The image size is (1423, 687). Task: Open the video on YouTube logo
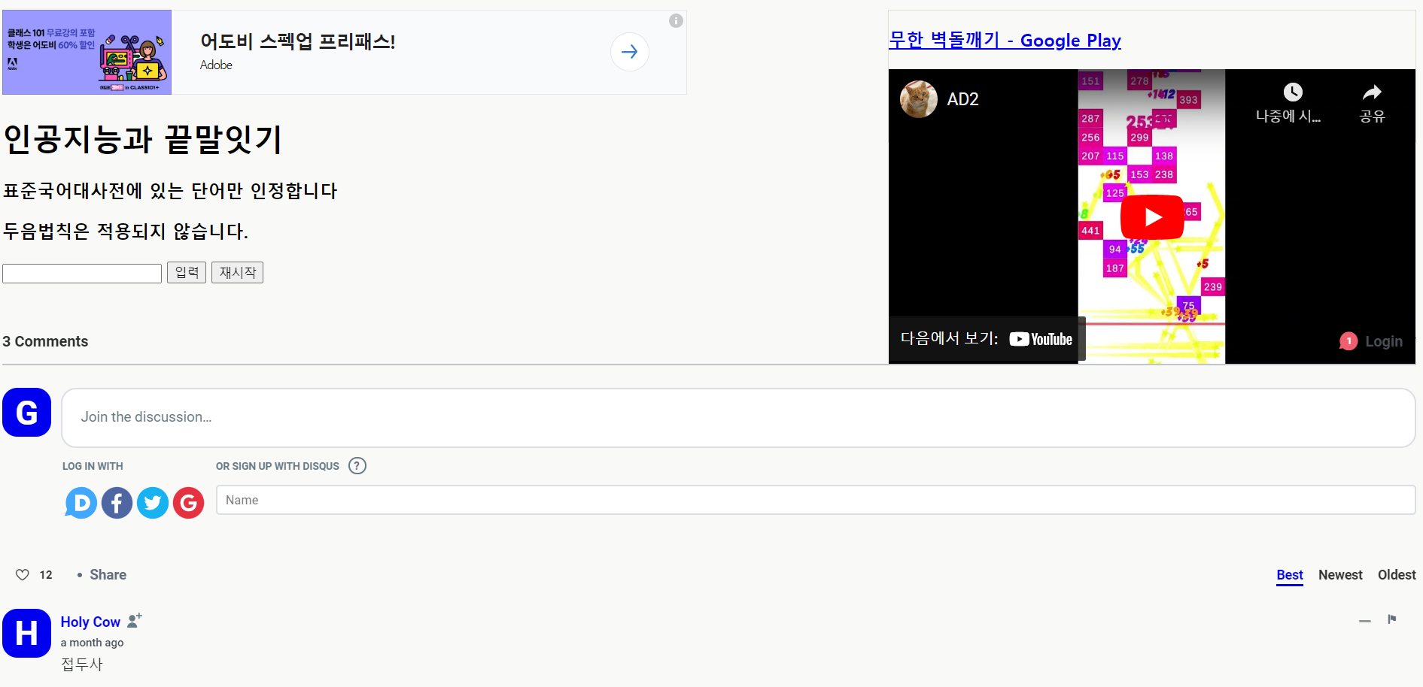[1041, 339]
